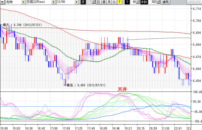Image resolution: width=202 pixels, height=130 pixels.
Task: Click the 19:21 time axis label
Action: tap(128, 128)
